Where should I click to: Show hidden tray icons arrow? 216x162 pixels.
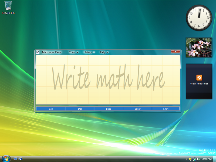(186, 159)
